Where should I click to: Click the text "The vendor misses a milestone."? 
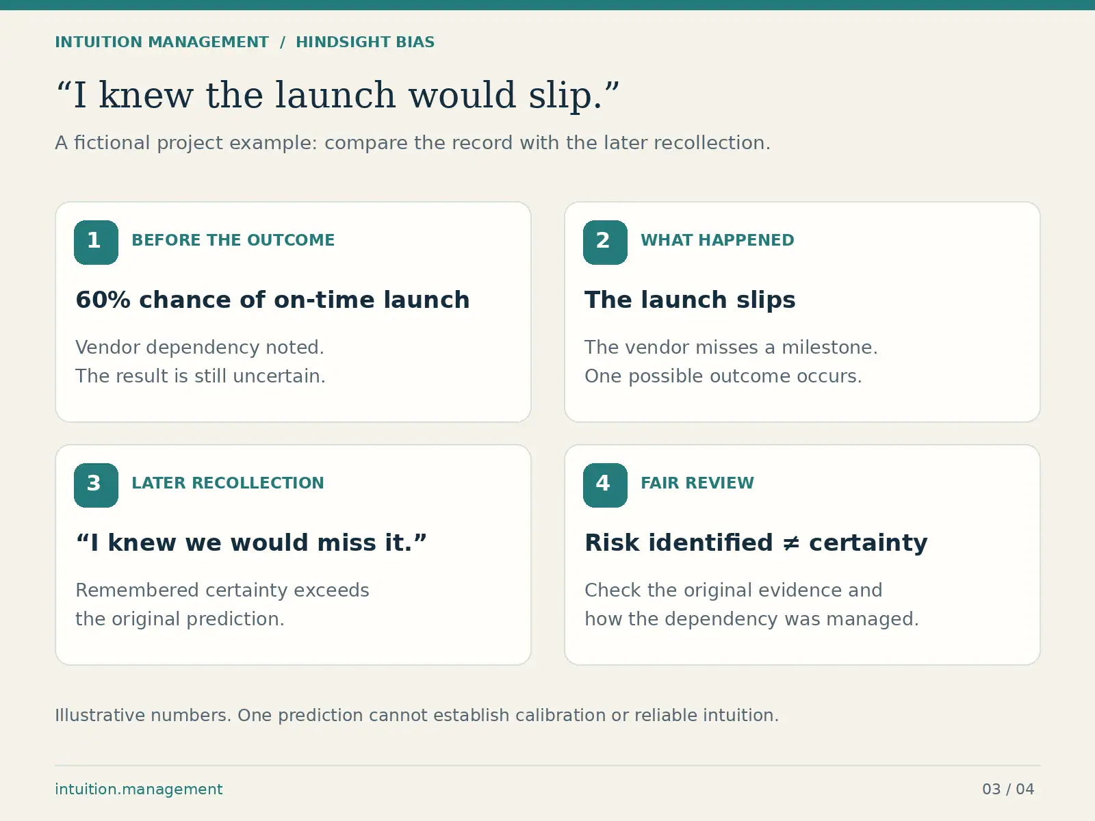pyautogui.click(x=731, y=348)
